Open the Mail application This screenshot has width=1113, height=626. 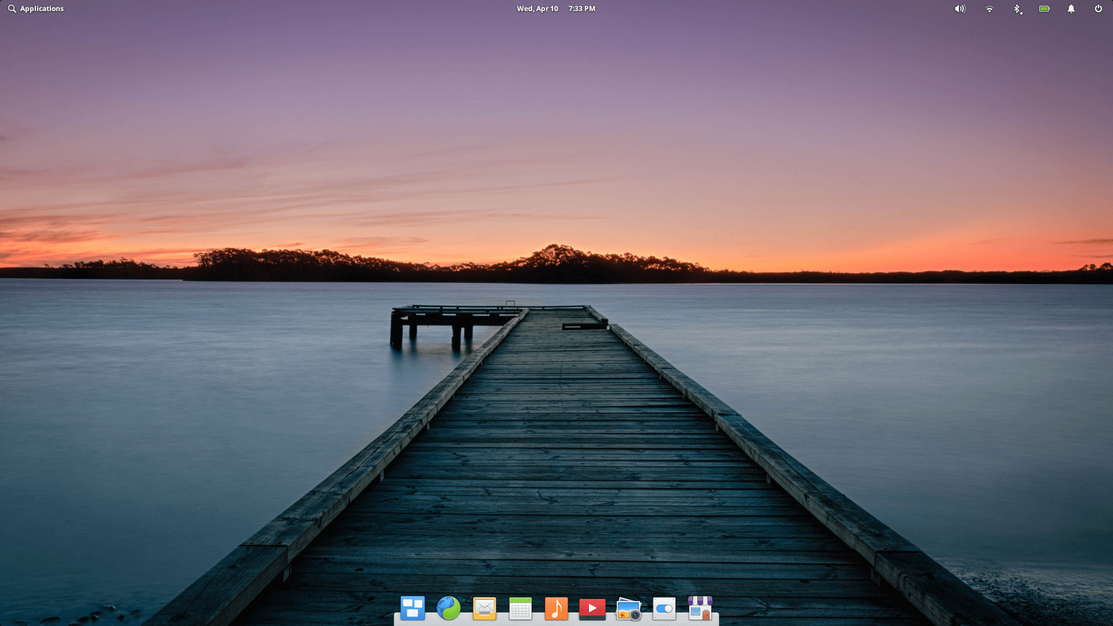coord(485,609)
